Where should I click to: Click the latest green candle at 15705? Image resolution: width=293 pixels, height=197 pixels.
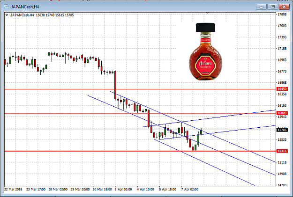click(201, 132)
